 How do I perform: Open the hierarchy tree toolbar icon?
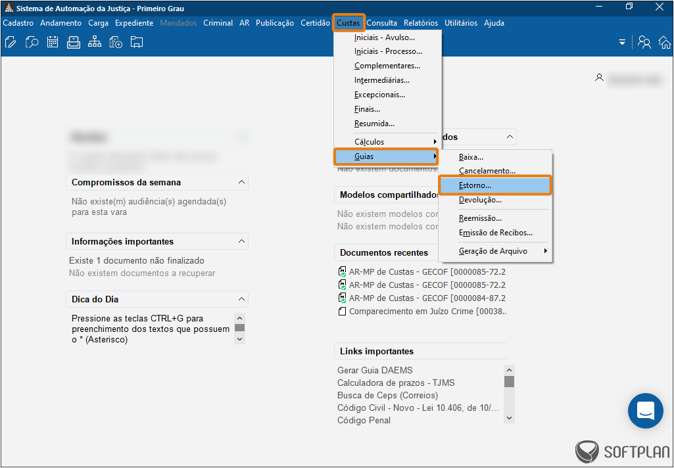pyautogui.click(x=95, y=42)
